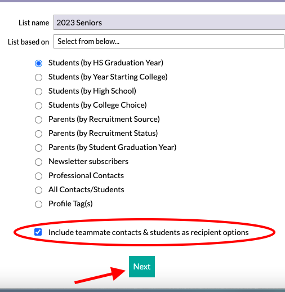The height and width of the screenshot is (292, 285).
Task: Pick the Profile Tag(s) radio button
Action: pyautogui.click(x=38, y=204)
